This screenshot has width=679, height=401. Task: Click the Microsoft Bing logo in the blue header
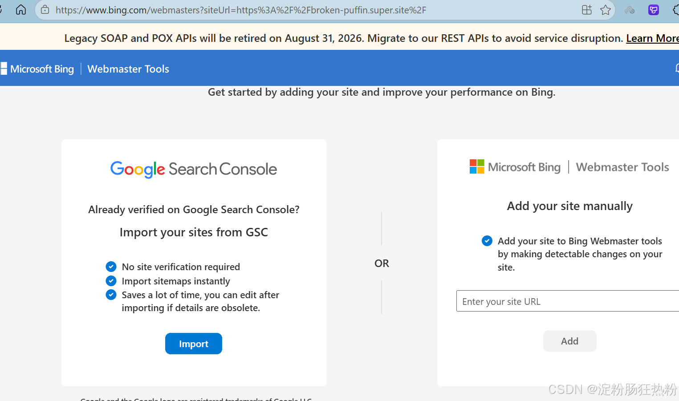click(37, 69)
